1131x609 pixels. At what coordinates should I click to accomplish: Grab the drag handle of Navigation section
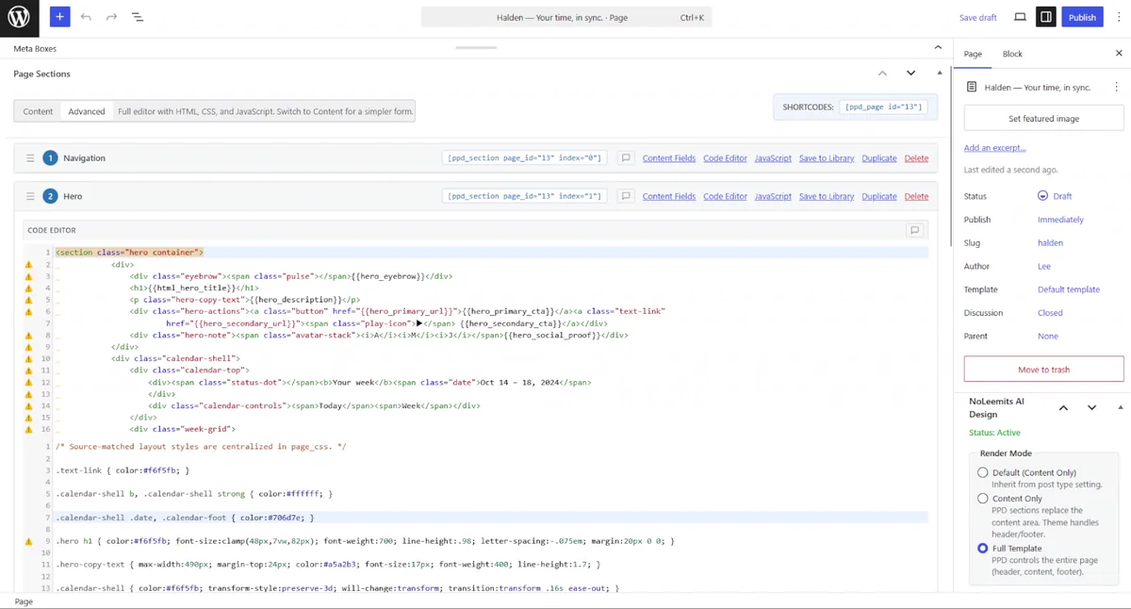point(30,158)
